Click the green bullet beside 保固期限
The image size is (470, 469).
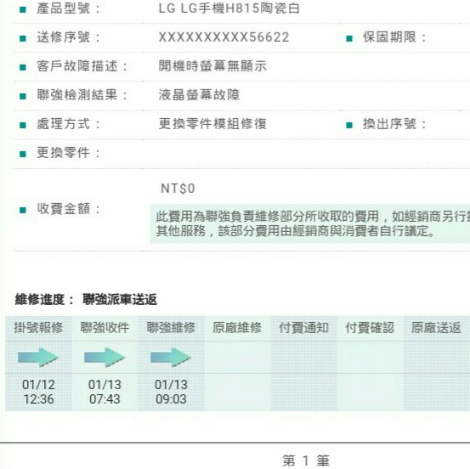(349, 38)
